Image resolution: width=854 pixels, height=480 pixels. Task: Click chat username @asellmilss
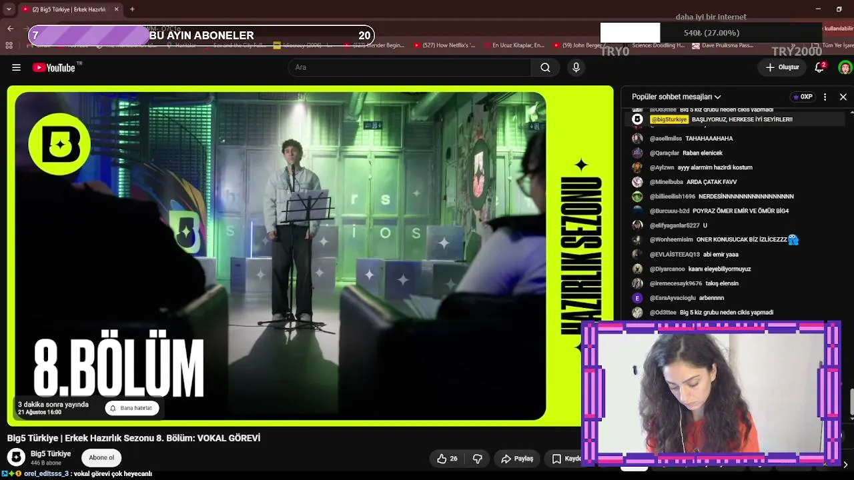[x=666, y=139]
